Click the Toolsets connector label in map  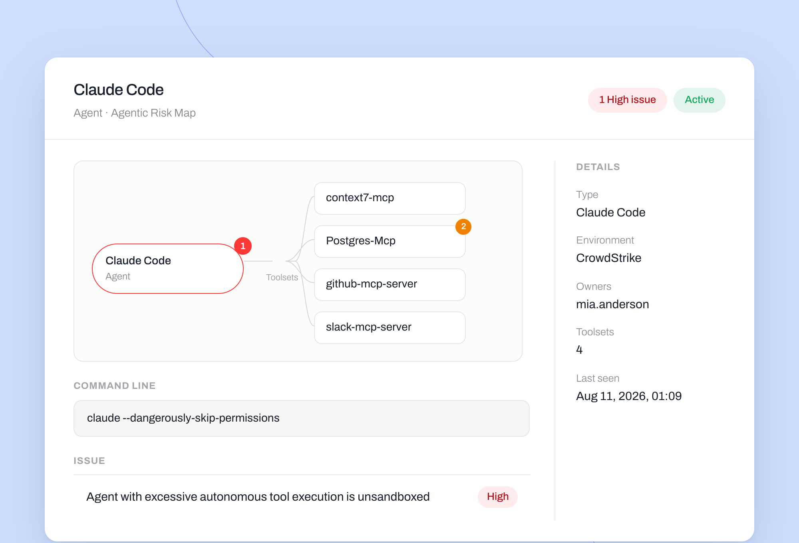click(282, 277)
